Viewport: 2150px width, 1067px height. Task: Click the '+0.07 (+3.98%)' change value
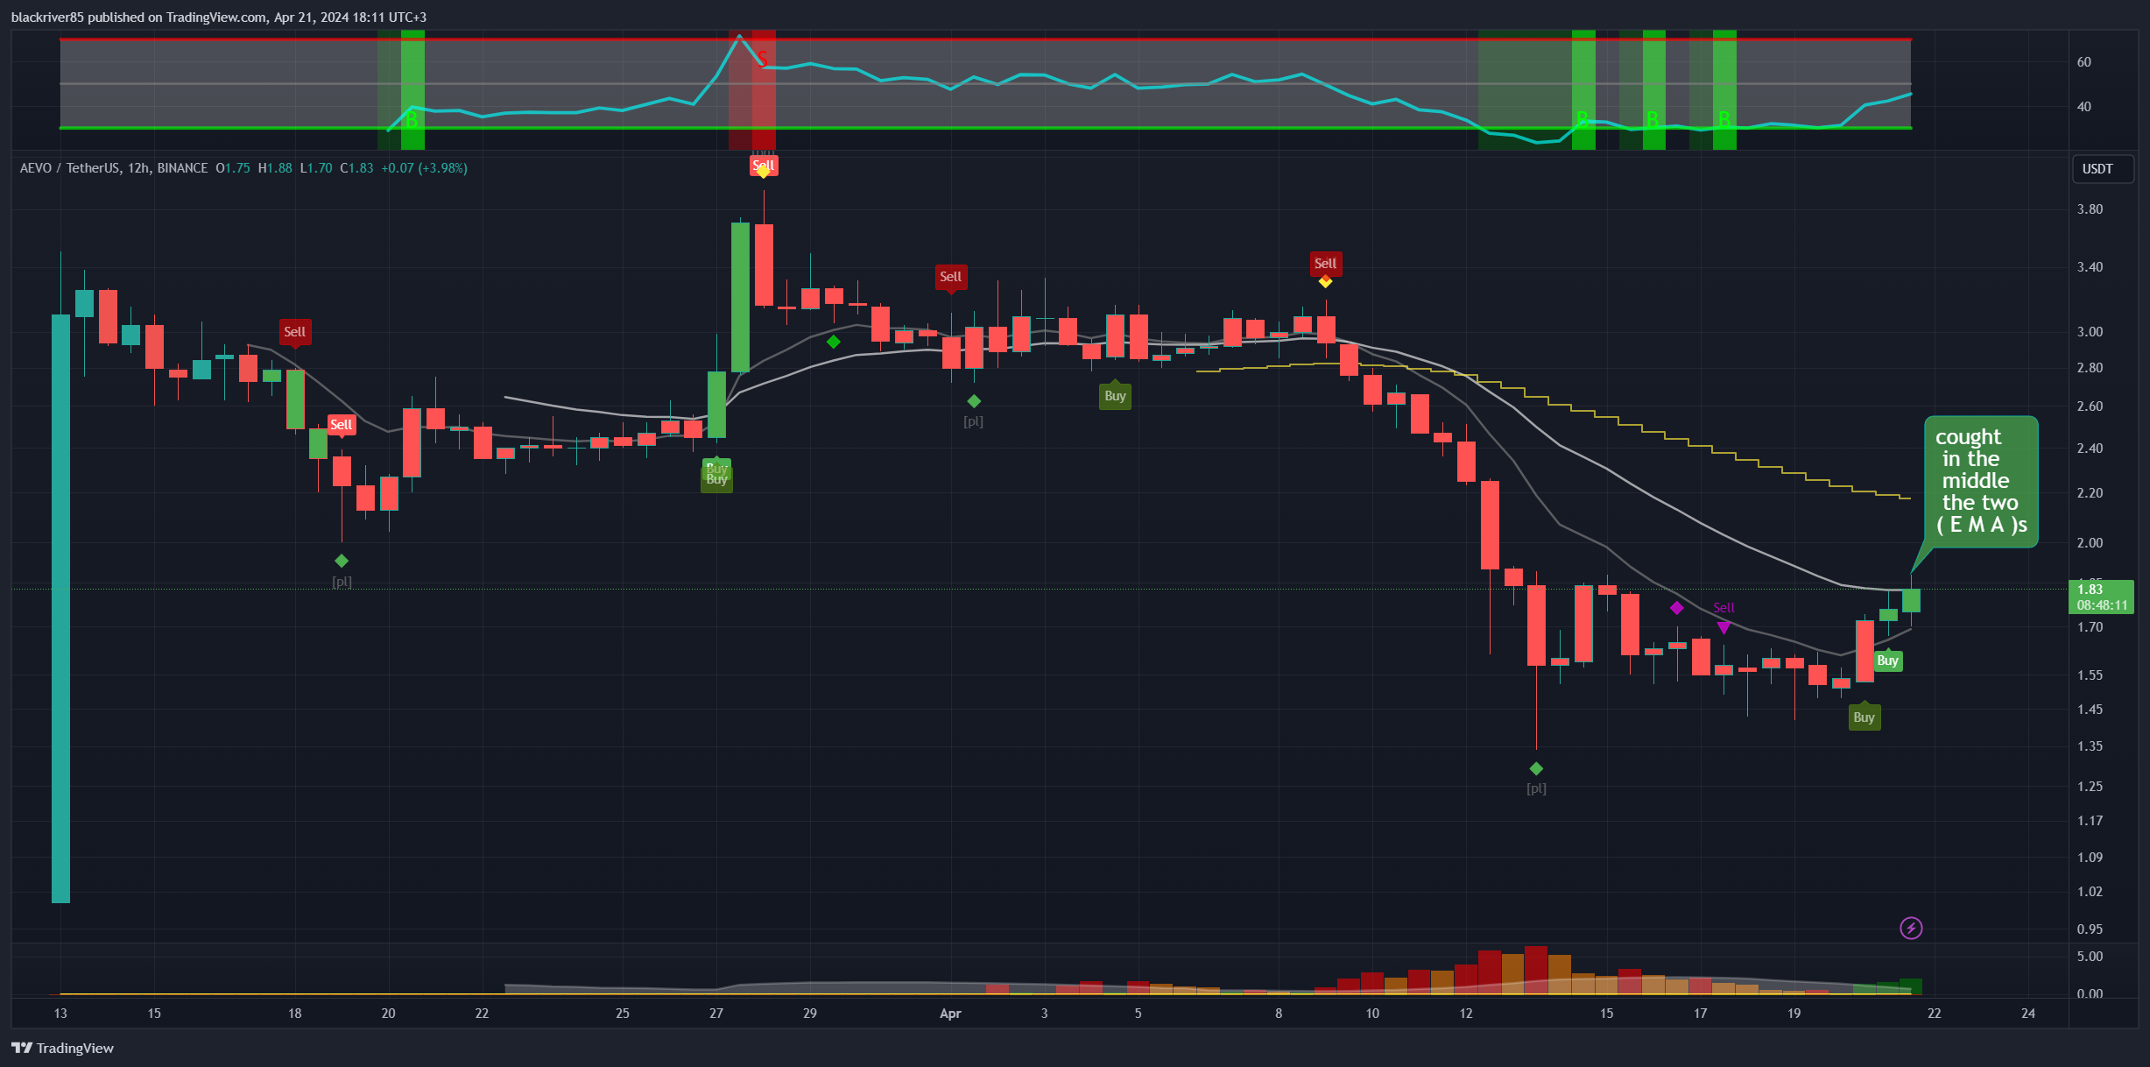coord(425,168)
